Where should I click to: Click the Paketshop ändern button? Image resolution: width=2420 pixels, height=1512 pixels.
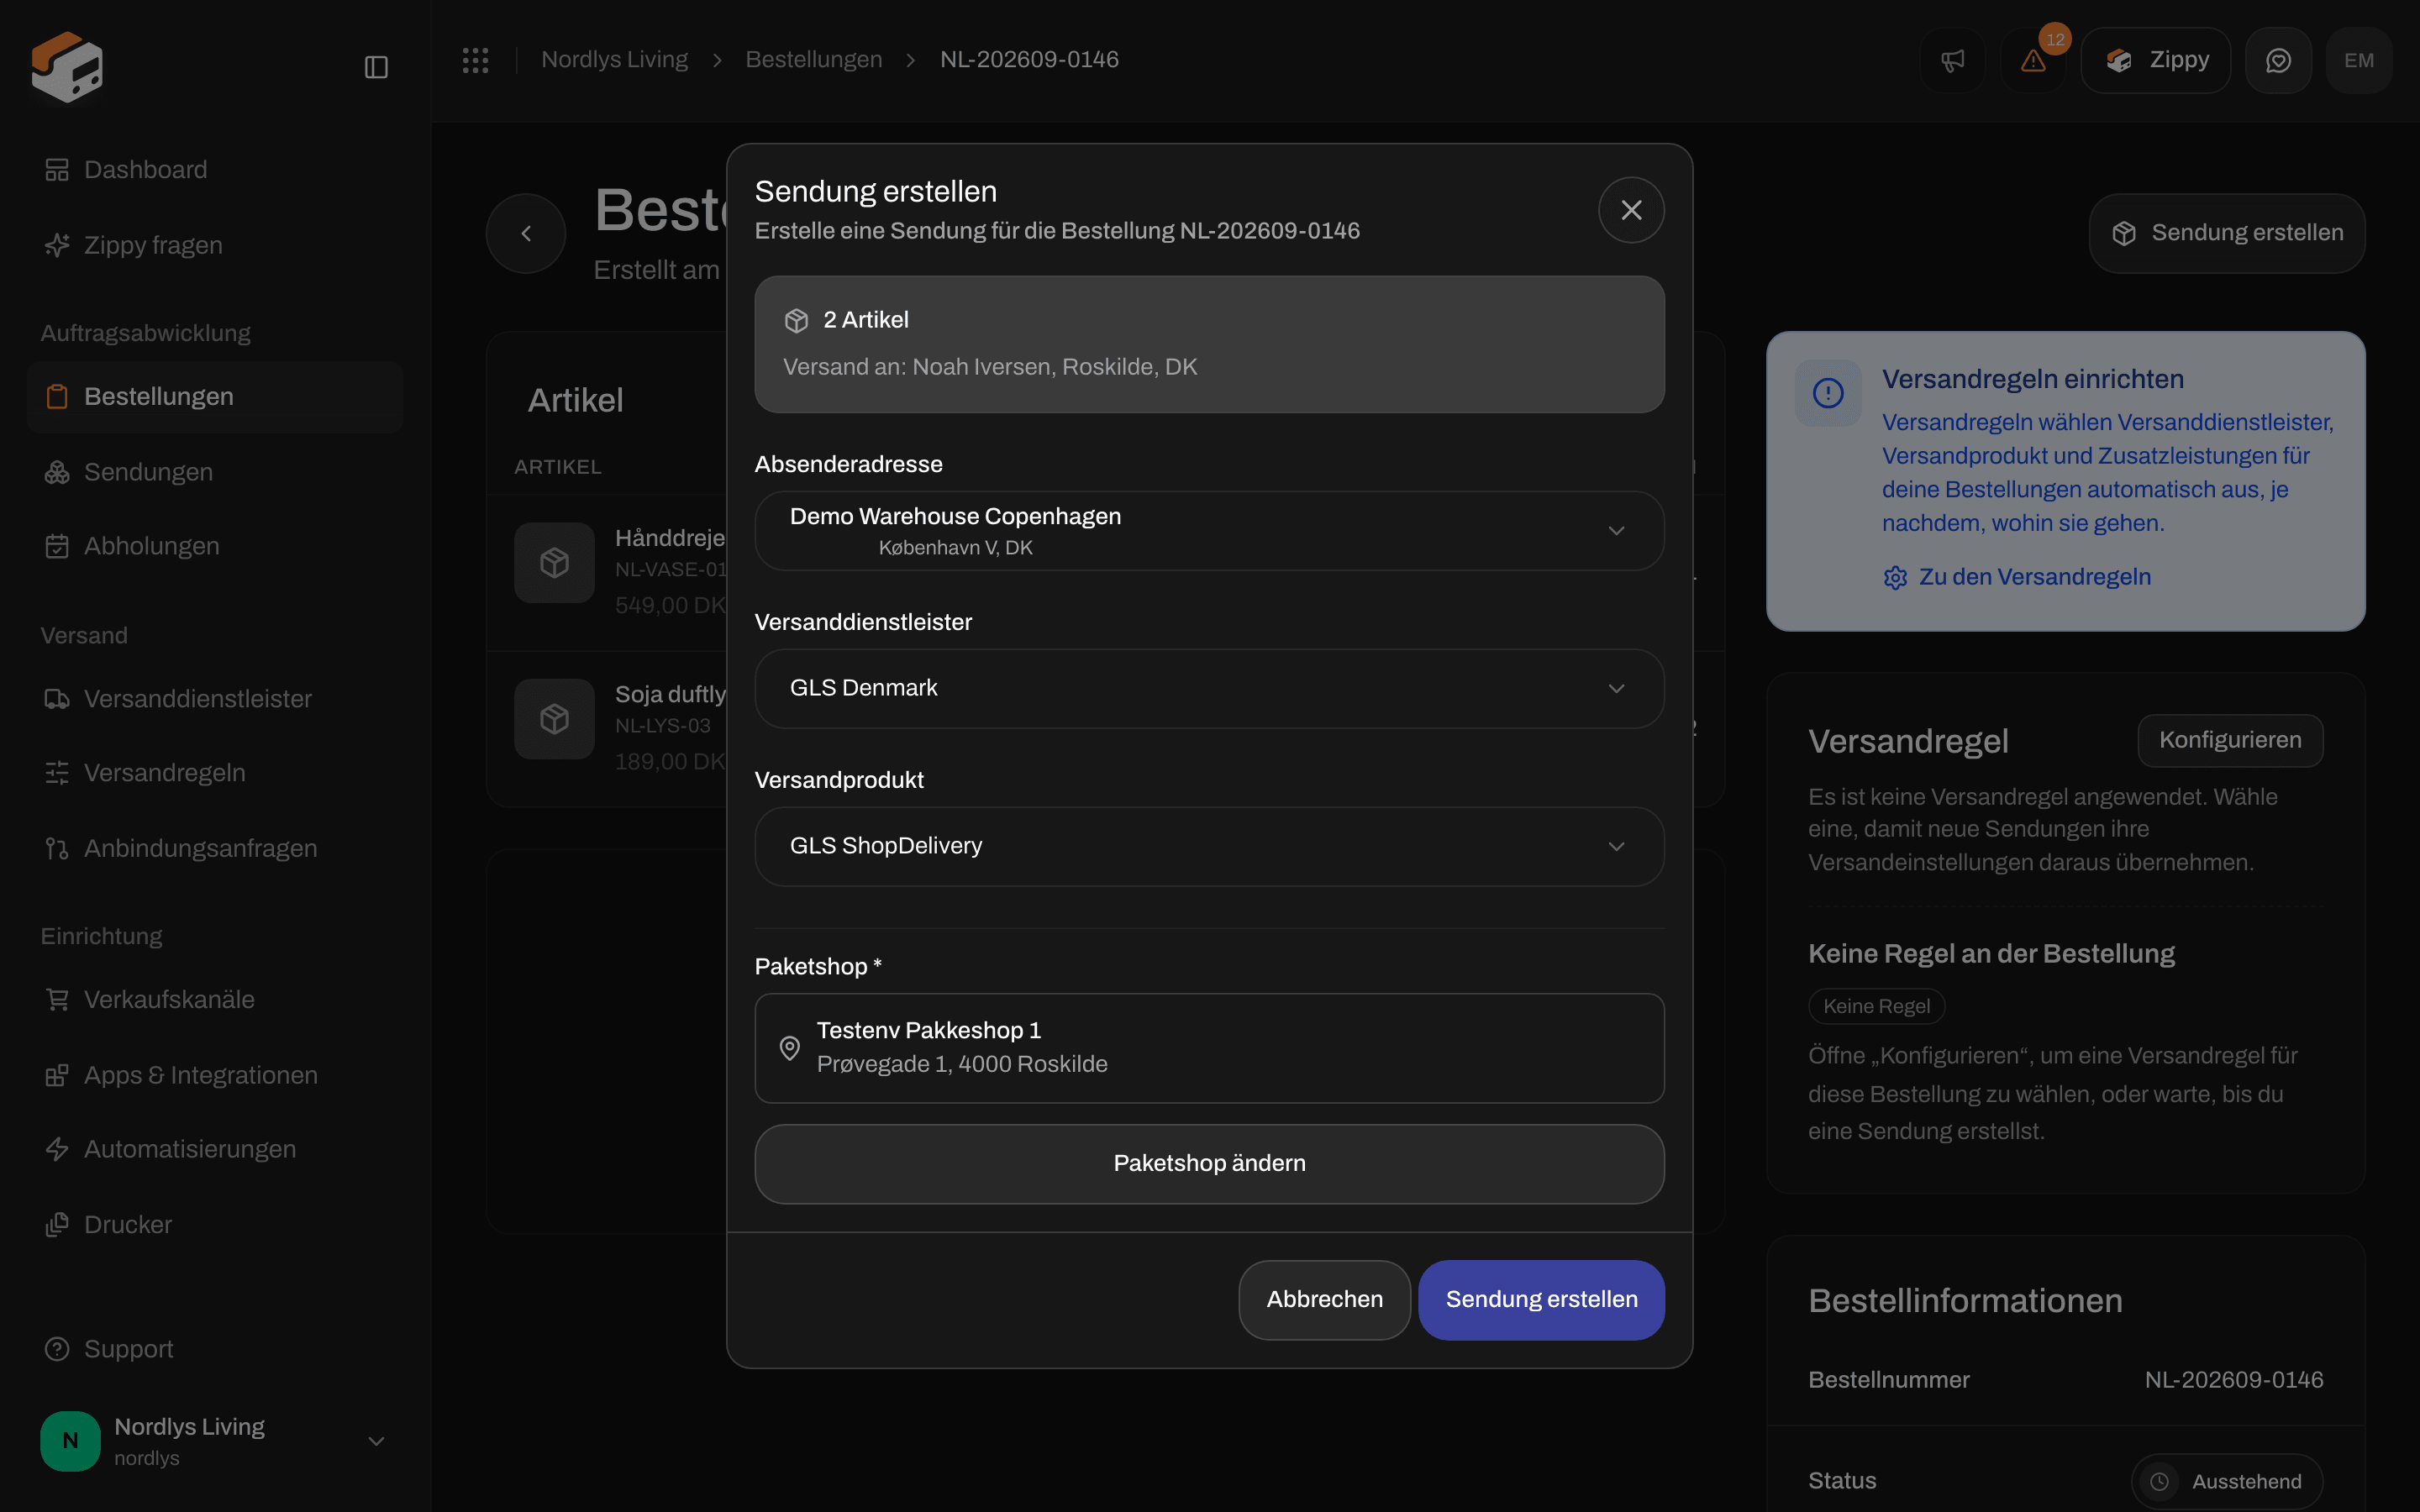(x=1209, y=1164)
